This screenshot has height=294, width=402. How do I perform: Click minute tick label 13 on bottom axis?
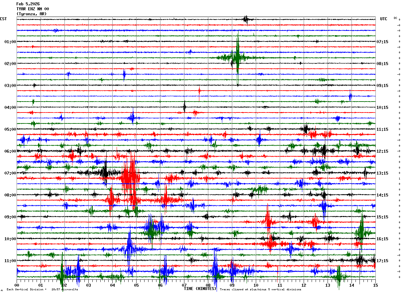coord(328,285)
